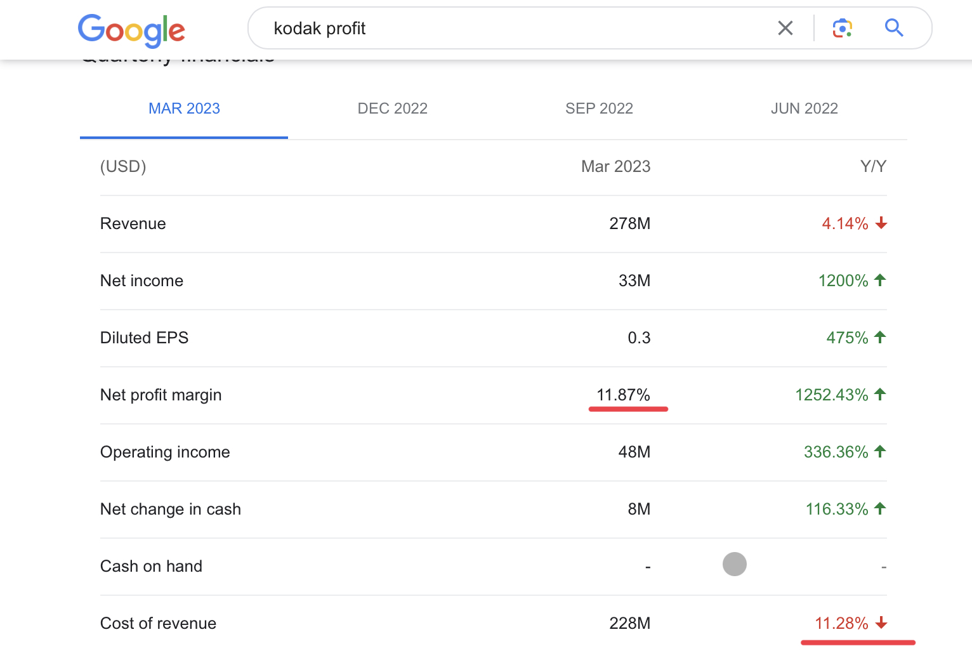Click the Y/Y column header
Image resolution: width=972 pixels, height=665 pixels.
point(873,166)
